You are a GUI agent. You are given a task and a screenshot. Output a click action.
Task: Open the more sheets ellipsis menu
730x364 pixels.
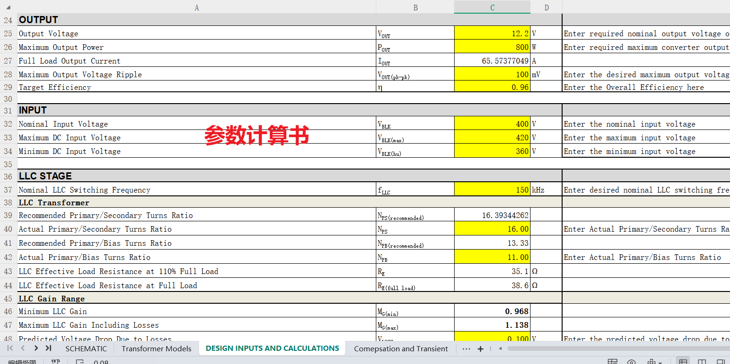click(466, 349)
